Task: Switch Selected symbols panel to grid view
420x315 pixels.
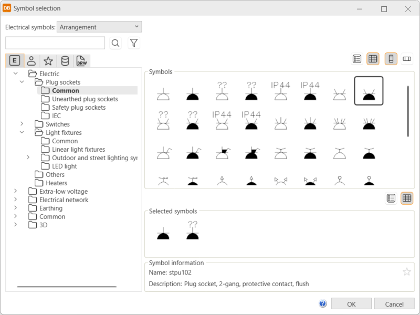Action: pyautogui.click(x=407, y=198)
